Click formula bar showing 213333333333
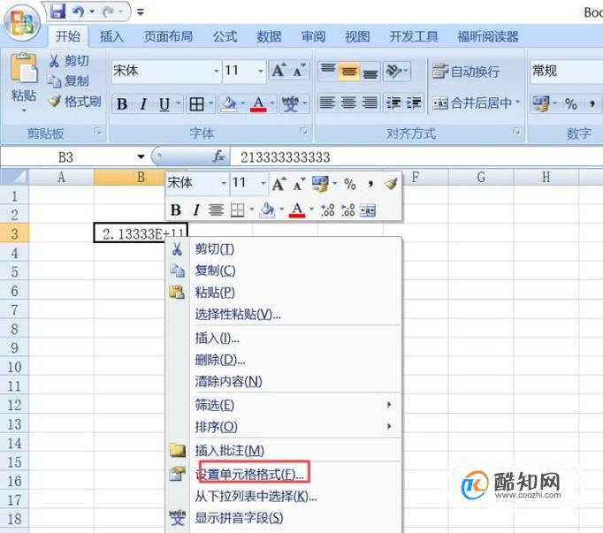Screen dimensions: 603x533 click(x=416, y=157)
